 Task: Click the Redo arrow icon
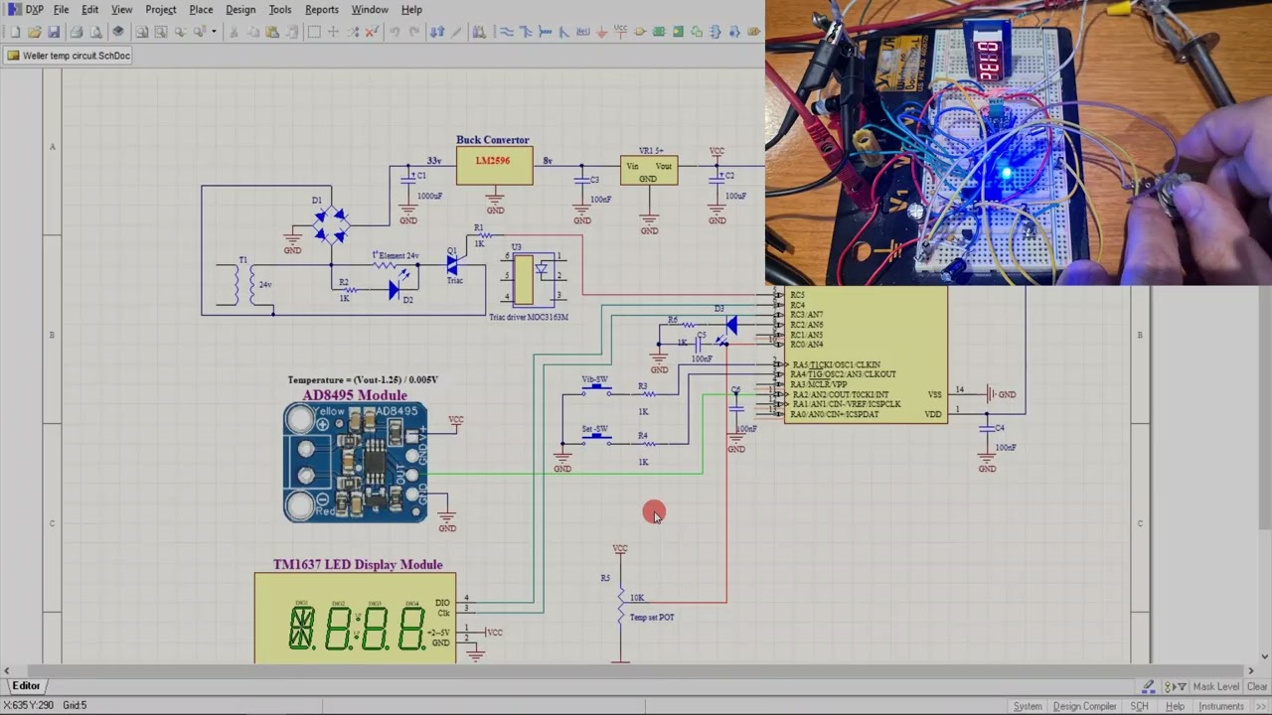coord(414,32)
